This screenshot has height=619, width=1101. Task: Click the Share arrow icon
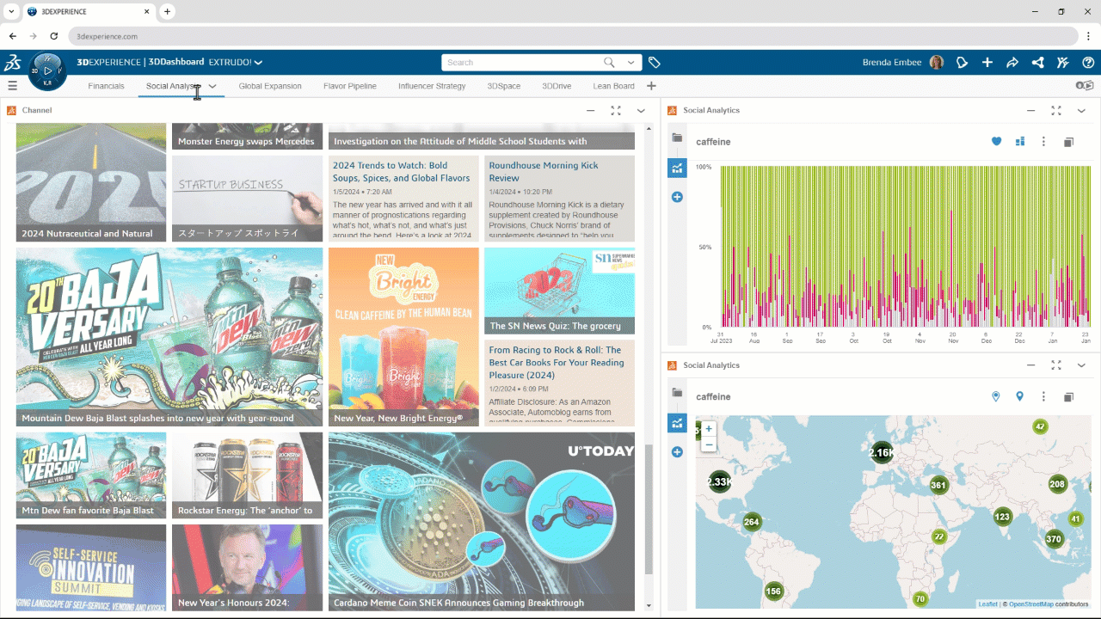coord(1012,63)
